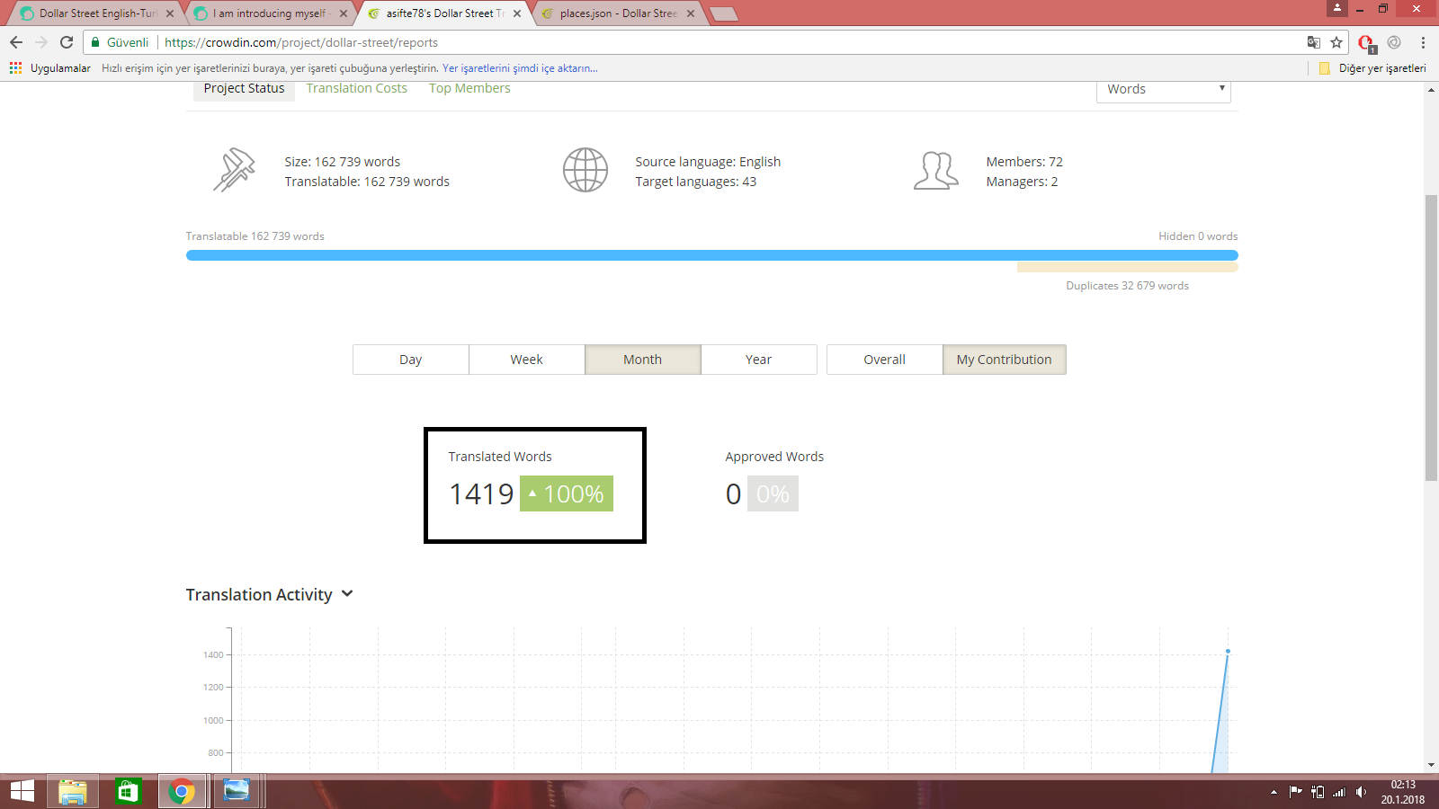Open the Words unit dropdown
1439x809 pixels.
tap(1163, 90)
